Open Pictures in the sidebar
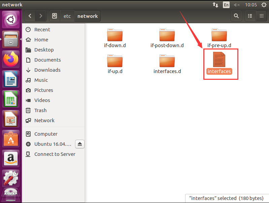Viewport: 269px width, 203px height. (53, 90)
